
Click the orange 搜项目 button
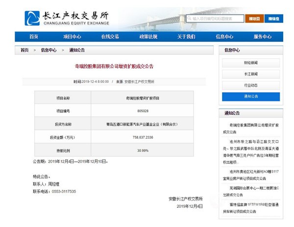pyautogui.click(x=254, y=19)
